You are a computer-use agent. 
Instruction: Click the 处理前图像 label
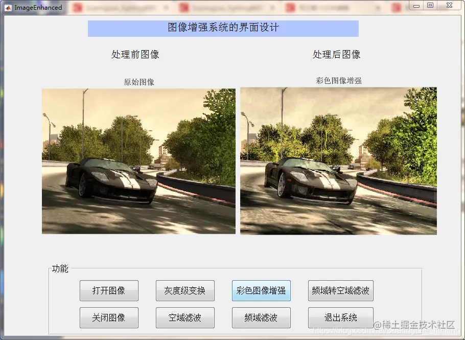click(x=135, y=54)
